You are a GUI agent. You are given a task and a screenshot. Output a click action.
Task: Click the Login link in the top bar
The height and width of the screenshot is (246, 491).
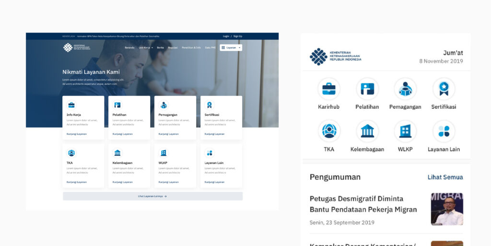tap(226, 36)
